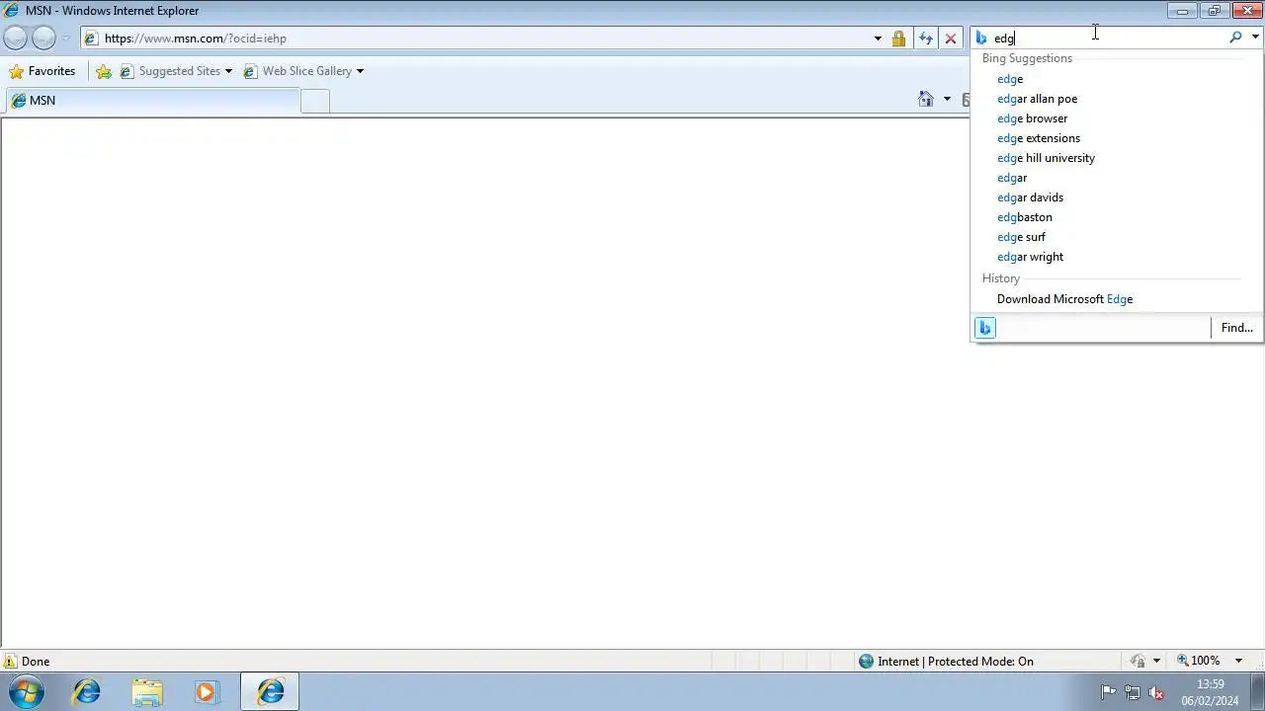Click the Refresh page icon

click(925, 39)
